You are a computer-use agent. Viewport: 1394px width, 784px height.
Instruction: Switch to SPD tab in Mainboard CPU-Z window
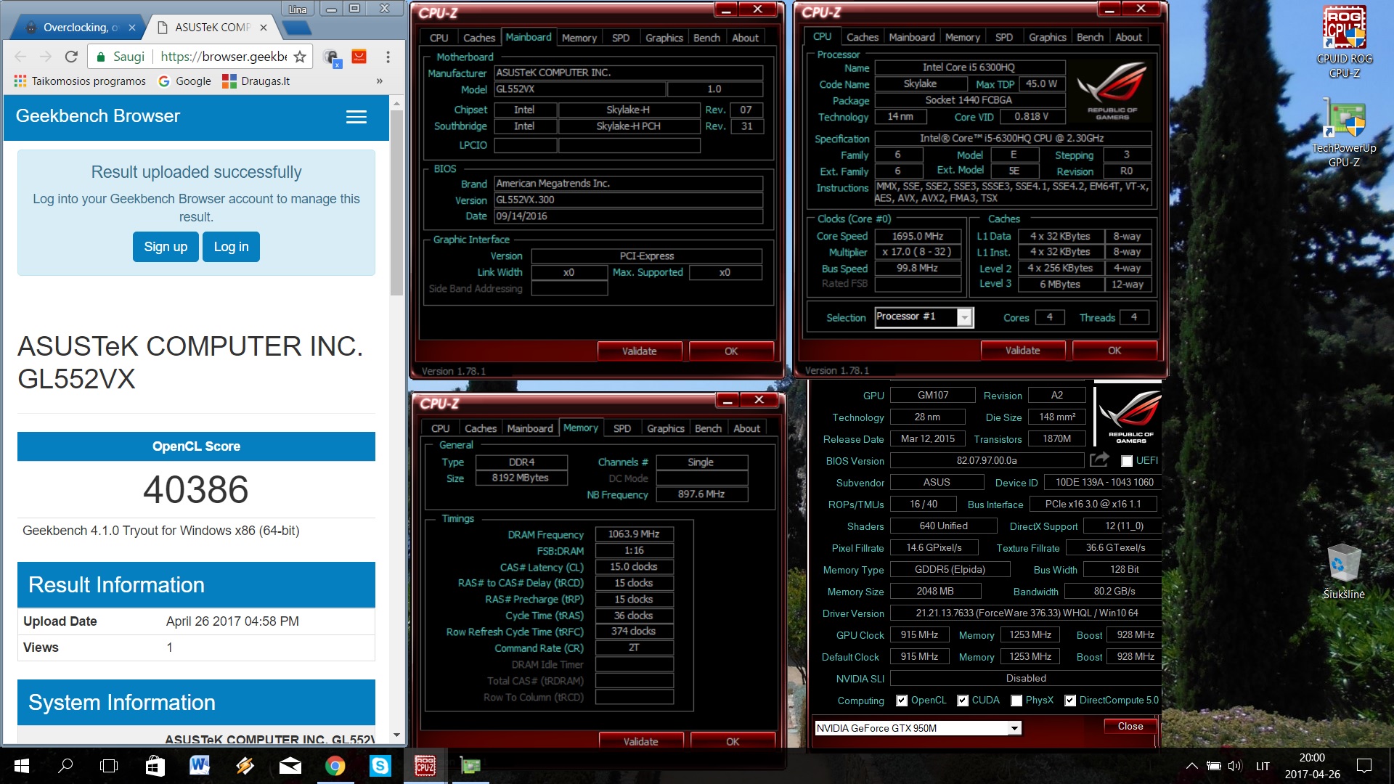(x=621, y=38)
